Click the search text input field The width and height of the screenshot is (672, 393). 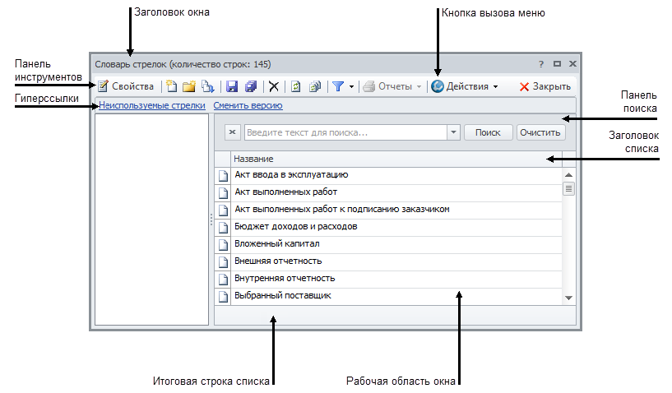[345, 132]
